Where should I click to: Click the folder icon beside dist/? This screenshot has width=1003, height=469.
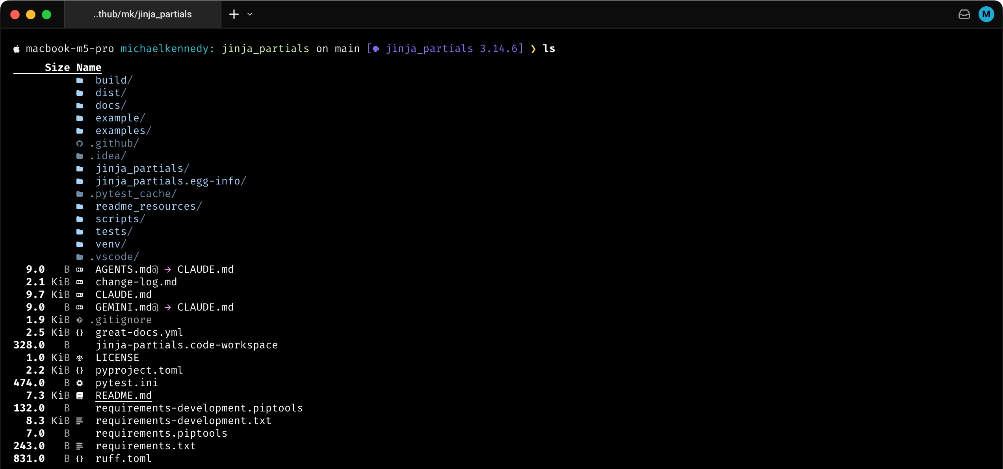tap(80, 93)
